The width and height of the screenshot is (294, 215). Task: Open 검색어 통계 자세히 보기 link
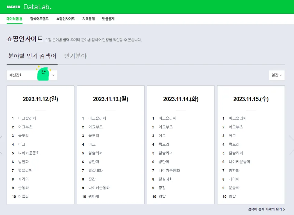(266, 209)
